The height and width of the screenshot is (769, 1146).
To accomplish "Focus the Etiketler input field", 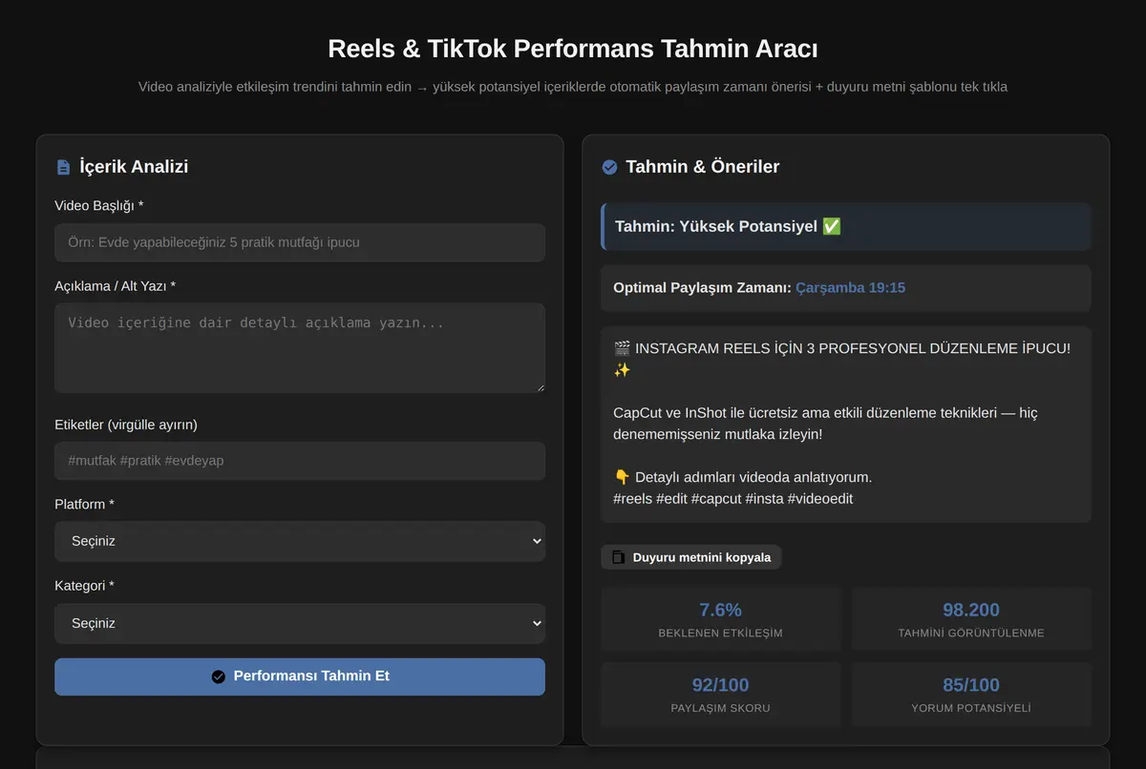I will 300,461.
